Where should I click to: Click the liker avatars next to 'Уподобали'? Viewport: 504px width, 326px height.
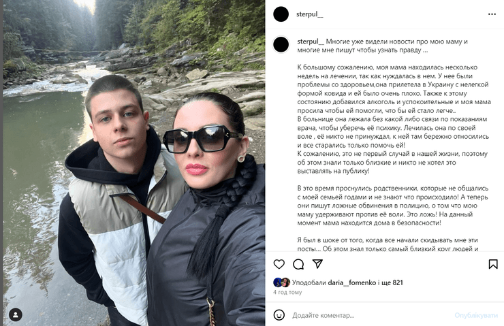coord(281,282)
